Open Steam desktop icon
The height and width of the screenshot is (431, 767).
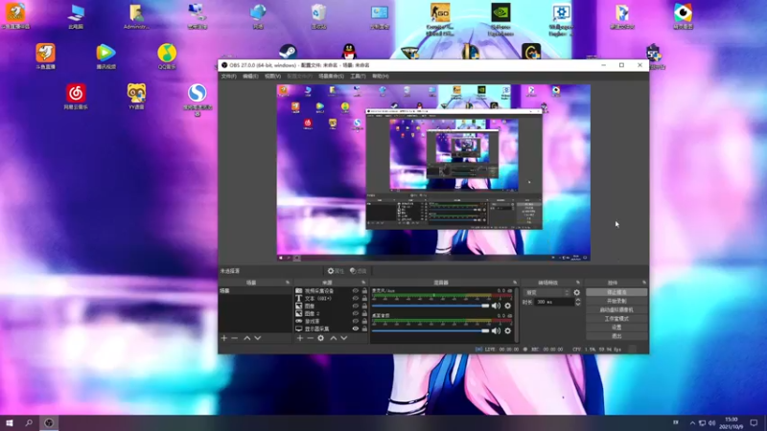point(289,52)
